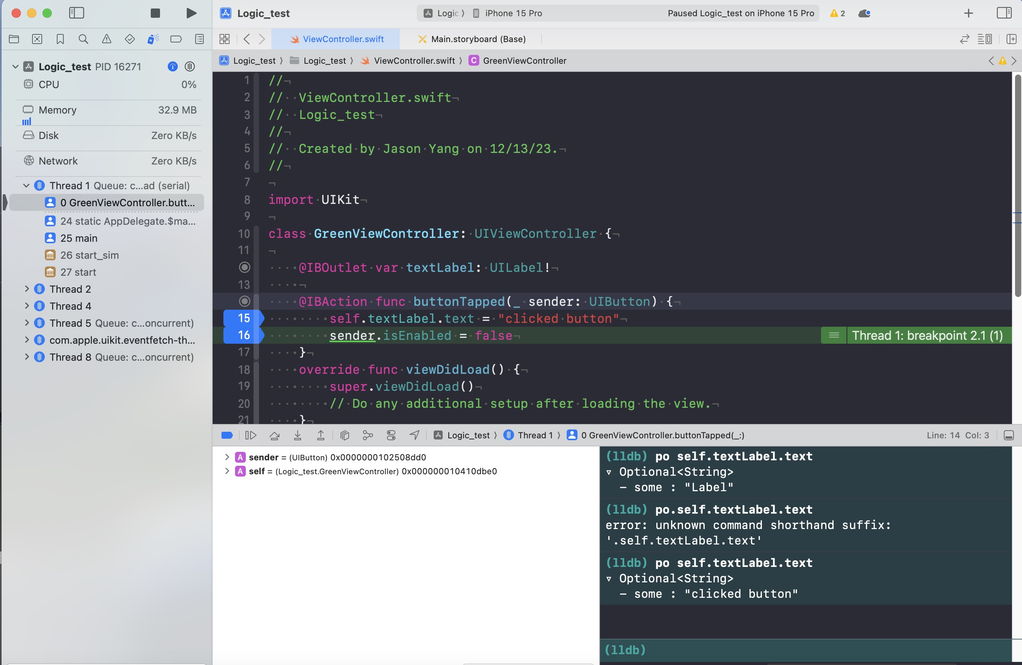Click the Simulate Location arrow icon
This screenshot has height=665, width=1022.
coord(414,436)
